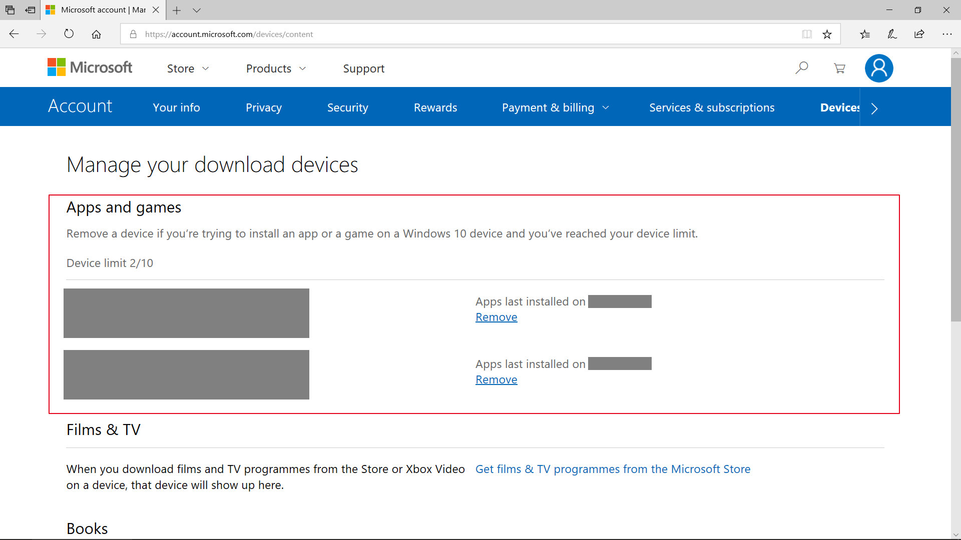Add page to favorites star icon
This screenshot has height=540, width=961.
point(827,34)
